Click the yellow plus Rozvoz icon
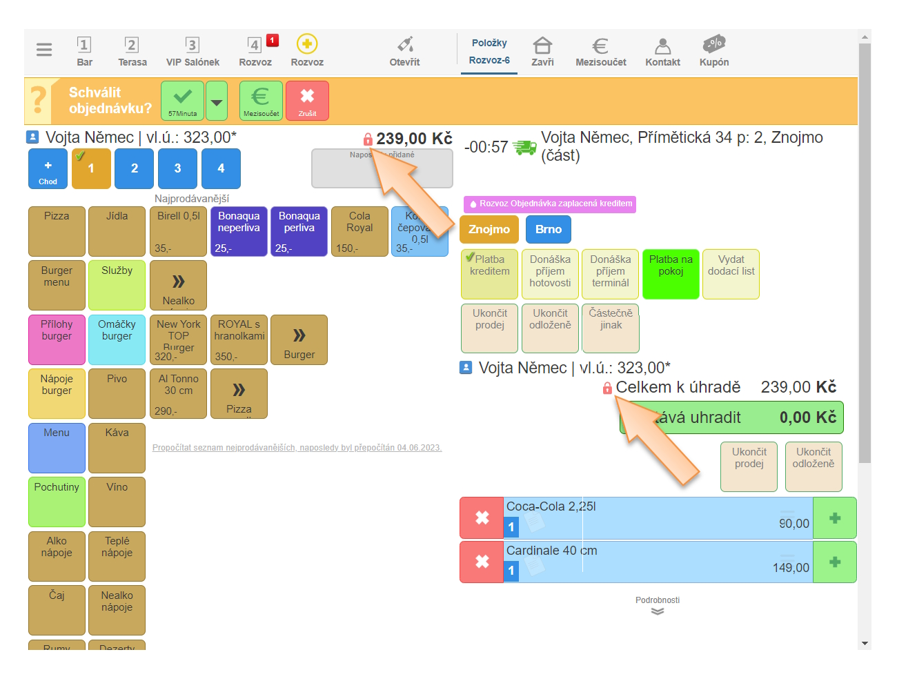Image resolution: width=897 pixels, height=690 pixels. click(307, 45)
